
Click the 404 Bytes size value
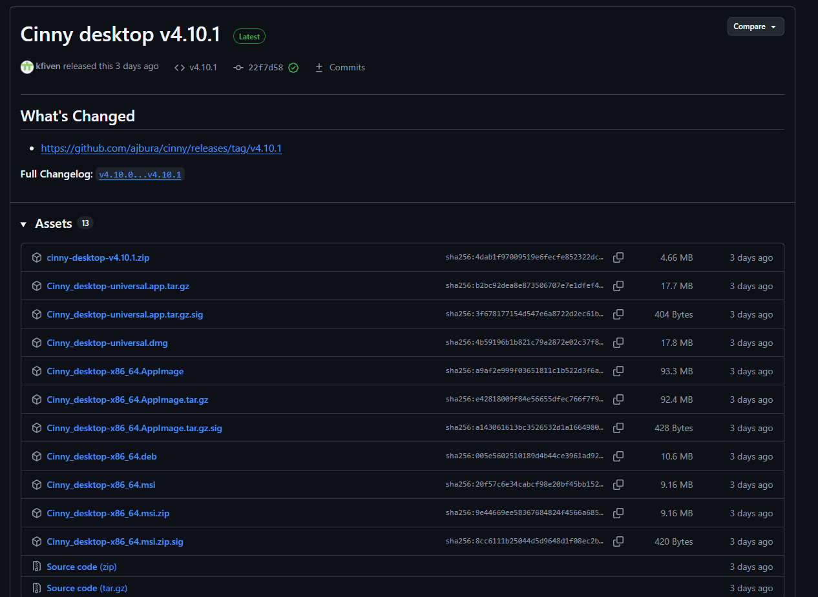(674, 314)
